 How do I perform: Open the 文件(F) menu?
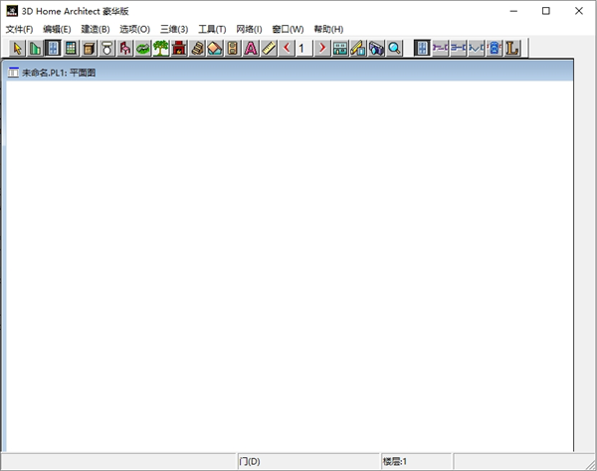click(x=19, y=29)
